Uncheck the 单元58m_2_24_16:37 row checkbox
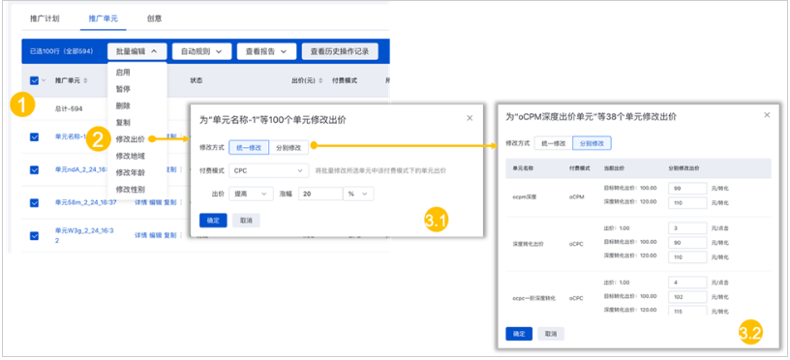The image size is (790, 360). point(34,203)
